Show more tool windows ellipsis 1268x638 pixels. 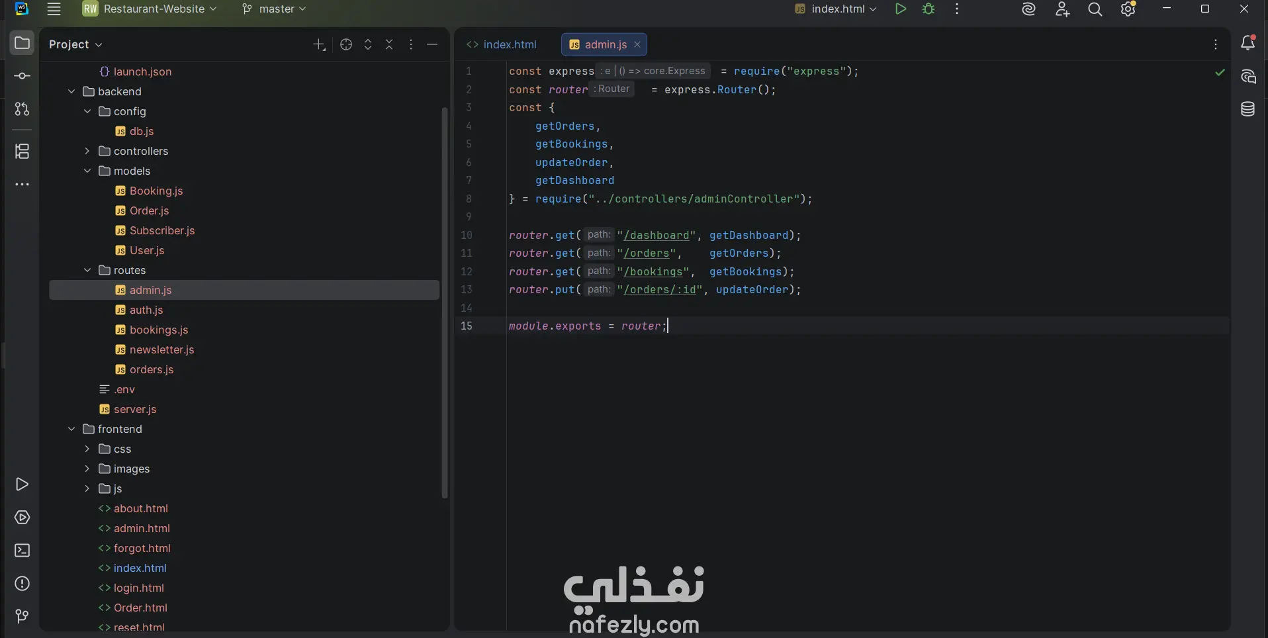pyautogui.click(x=22, y=185)
